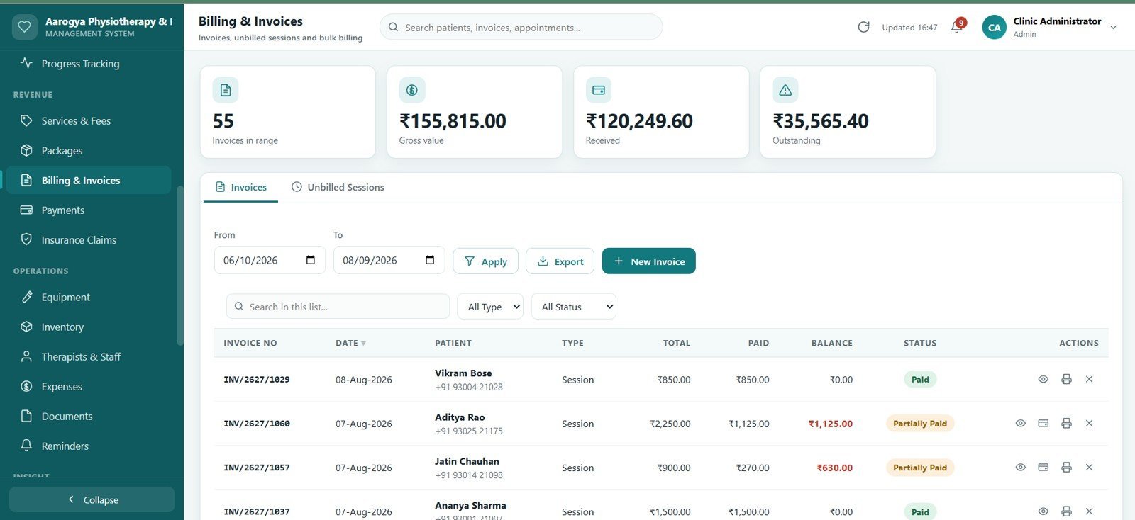Open calendar picker of To date field

pos(430,260)
